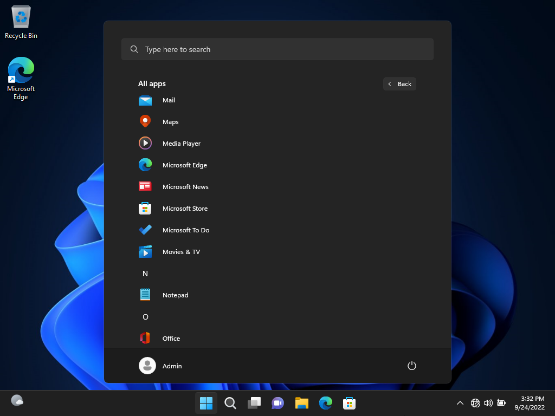Viewport: 555px width, 416px height.
Task: Click the "Movies & TV" label
Action: coord(181,252)
